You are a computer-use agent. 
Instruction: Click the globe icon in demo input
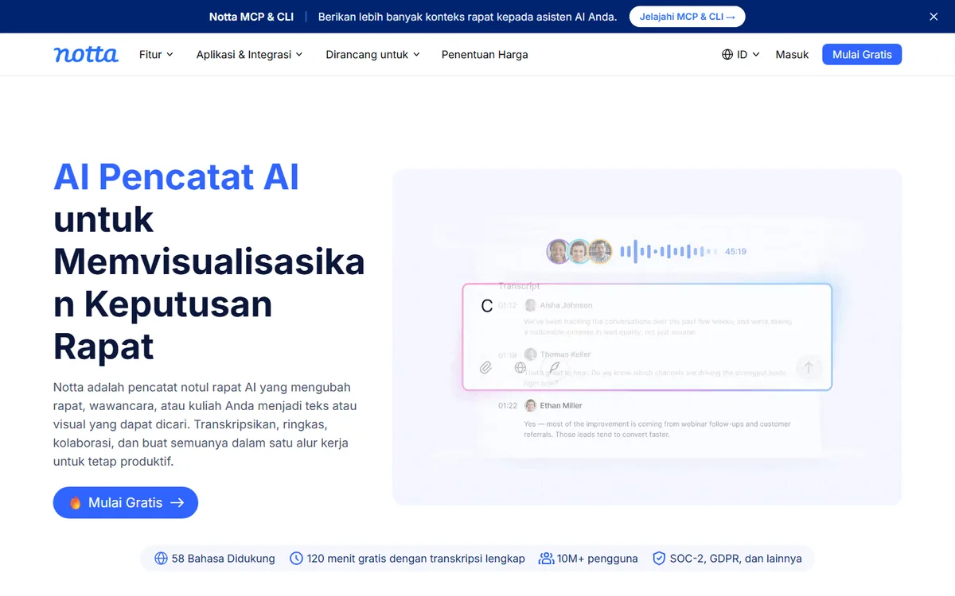pos(520,367)
